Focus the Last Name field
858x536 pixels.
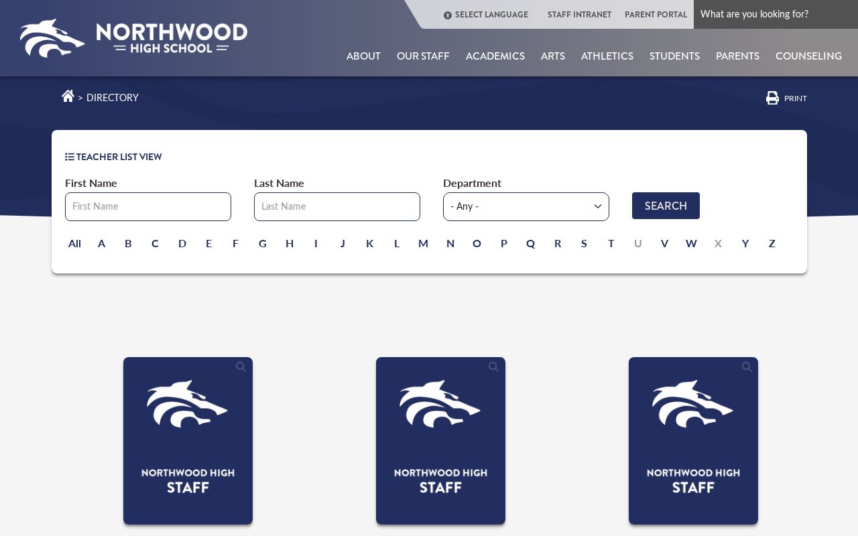(337, 206)
